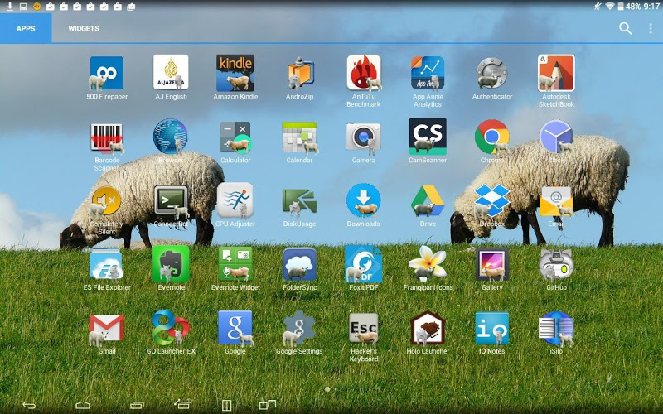
Task: Tap the Wi-Fi status icon
Action: coord(609,7)
